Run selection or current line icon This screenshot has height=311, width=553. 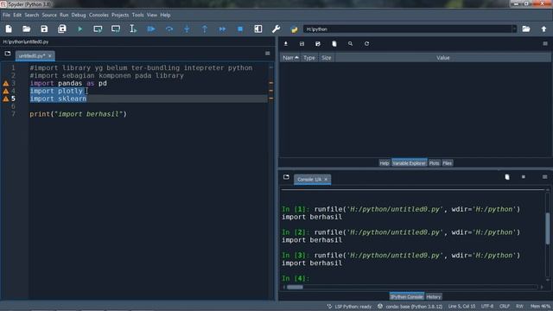pos(133,29)
